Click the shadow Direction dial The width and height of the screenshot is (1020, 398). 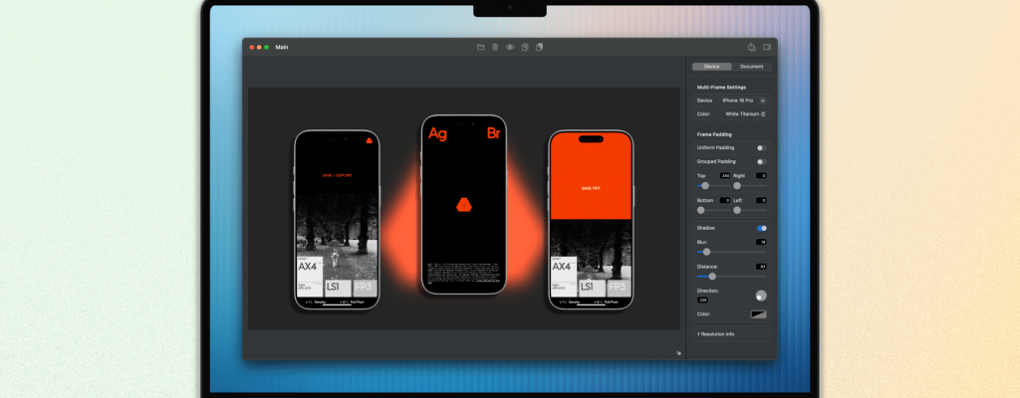761,296
